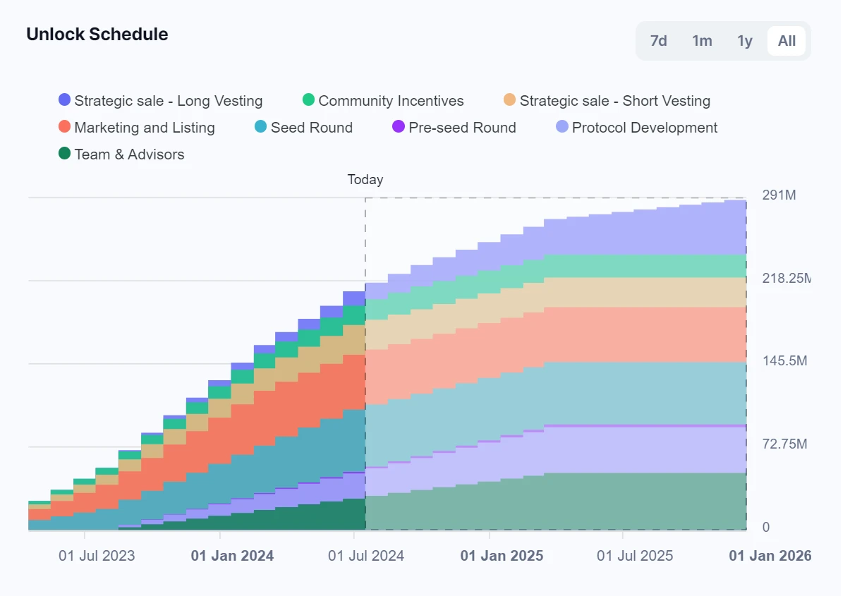Click the Today marker label on chart
The height and width of the screenshot is (596, 850).
365,180
